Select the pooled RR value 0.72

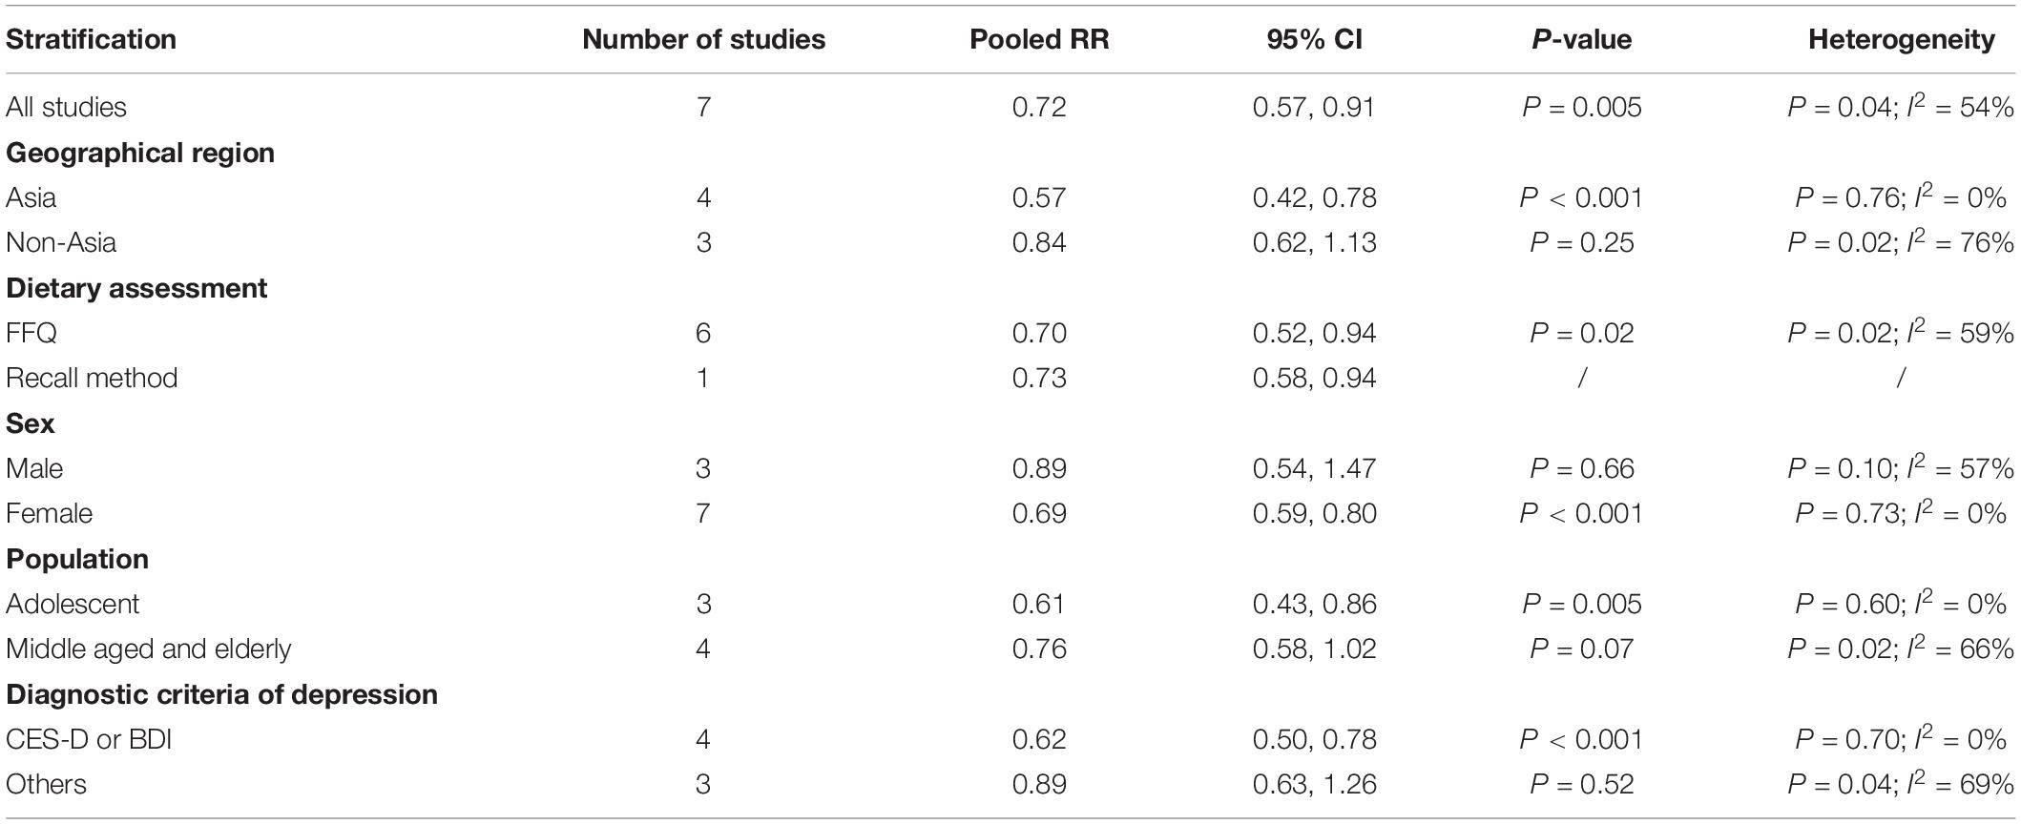1039,107
